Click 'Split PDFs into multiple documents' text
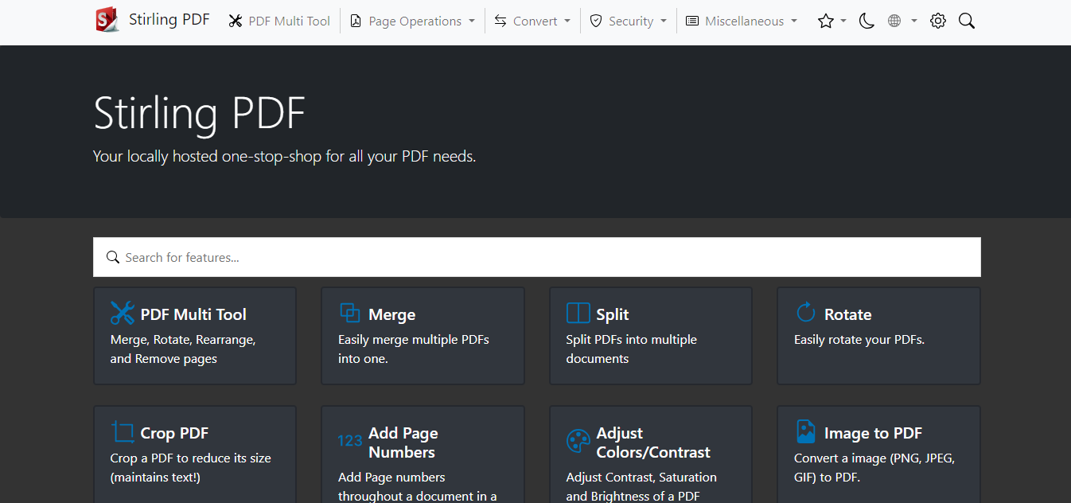This screenshot has width=1071, height=503. (x=632, y=349)
